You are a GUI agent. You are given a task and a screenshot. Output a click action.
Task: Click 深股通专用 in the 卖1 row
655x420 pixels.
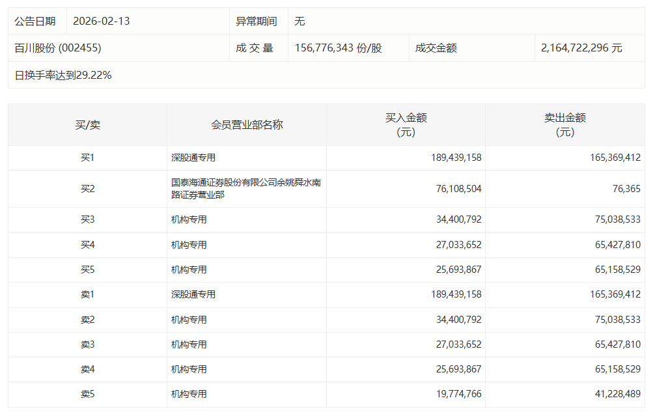[193, 294]
